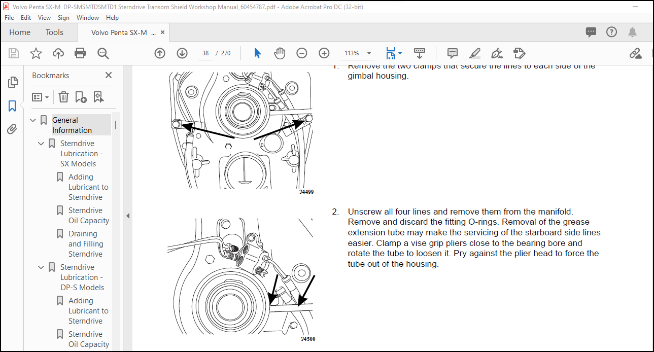The height and width of the screenshot is (352, 654).
Task: Open the Sign menu
Action: click(x=63, y=17)
